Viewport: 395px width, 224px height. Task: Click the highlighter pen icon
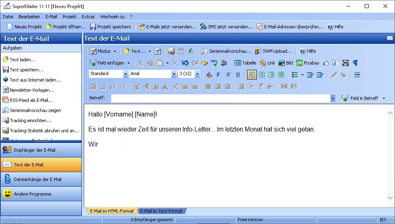334,75
